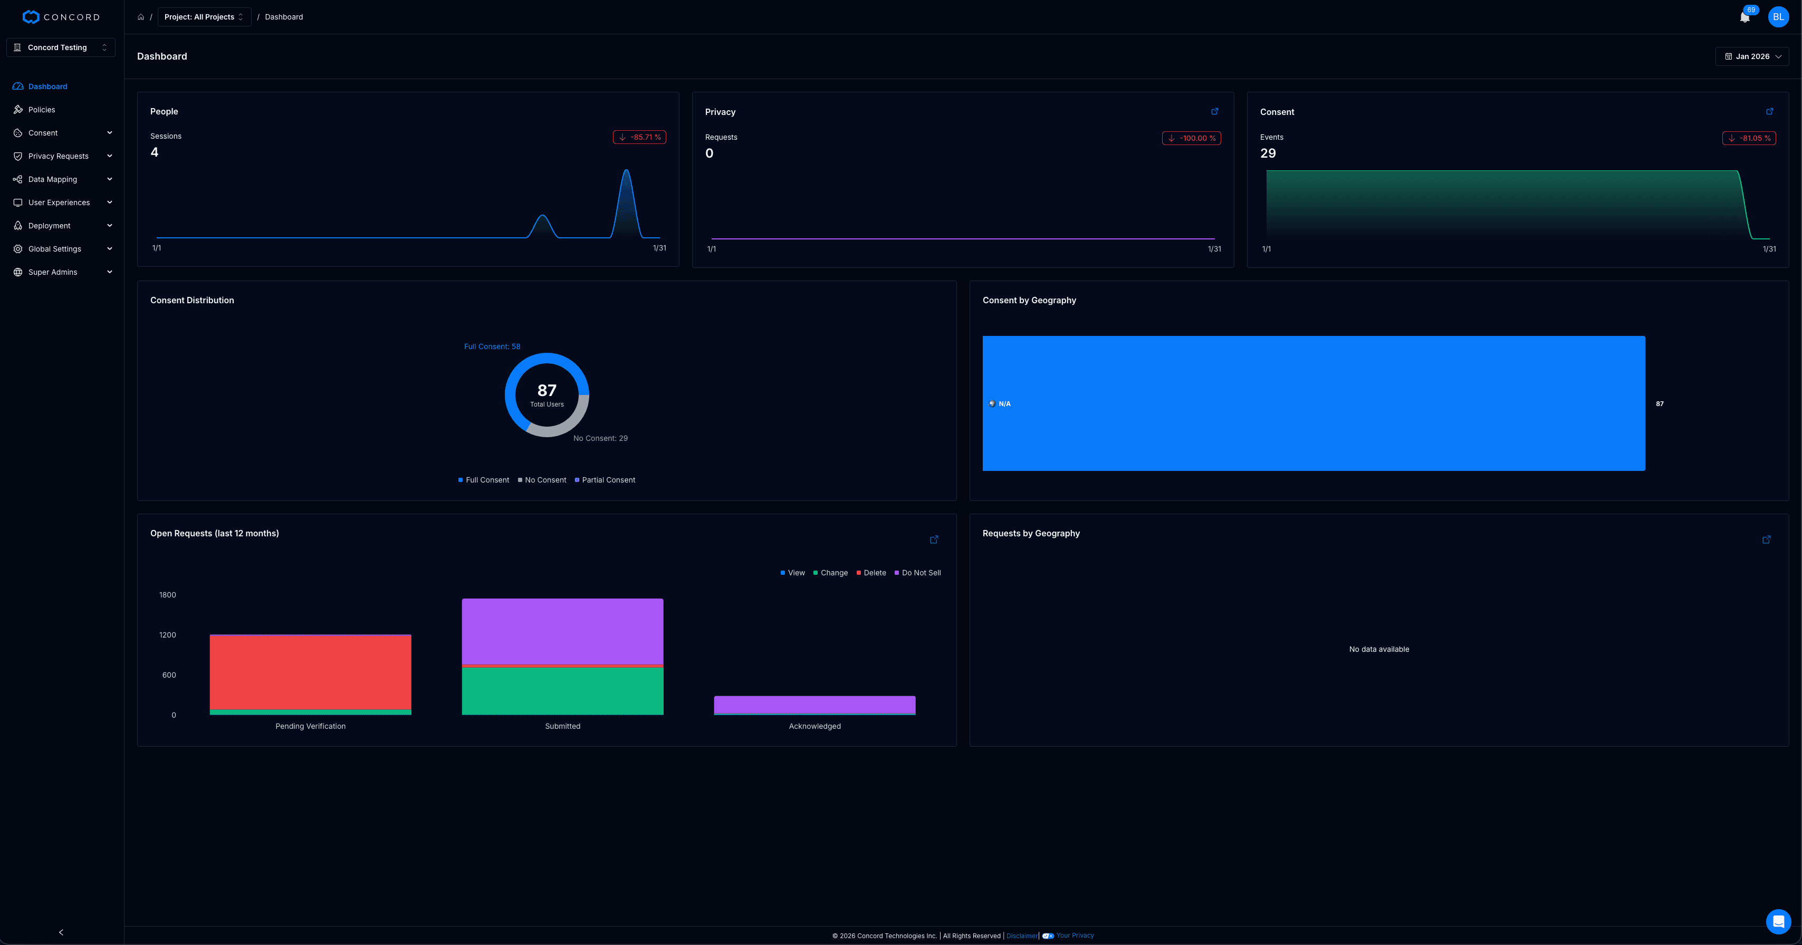Select the Dashboard sidebar item
The image size is (1802, 945).
pos(47,86)
